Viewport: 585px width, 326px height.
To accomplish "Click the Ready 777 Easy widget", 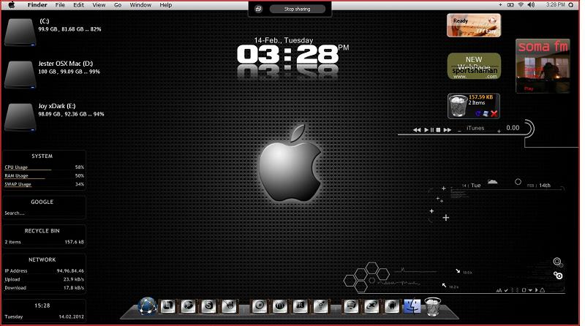I will pyautogui.click(x=474, y=26).
